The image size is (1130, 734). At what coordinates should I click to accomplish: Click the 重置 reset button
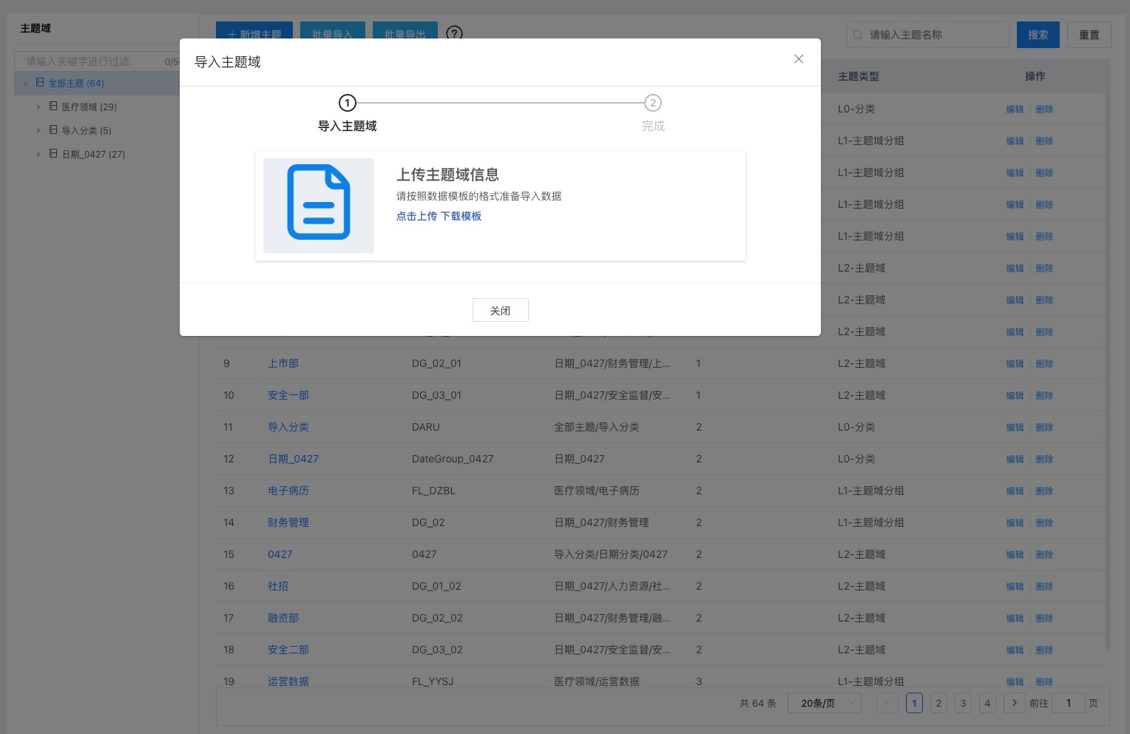pos(1089,35)
